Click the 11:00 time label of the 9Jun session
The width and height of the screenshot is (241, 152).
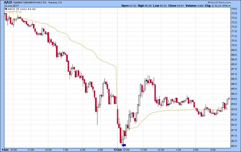click(31, 150)
